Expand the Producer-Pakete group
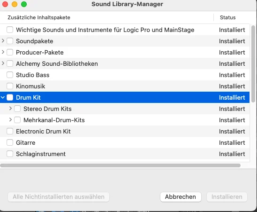Image resolution: width=257 pixels, height=212 pixels. [3, 52]
